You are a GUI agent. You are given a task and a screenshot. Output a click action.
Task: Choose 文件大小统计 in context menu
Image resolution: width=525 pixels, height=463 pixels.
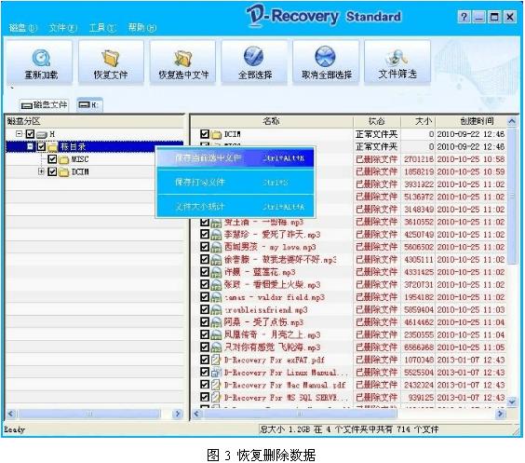236,207
